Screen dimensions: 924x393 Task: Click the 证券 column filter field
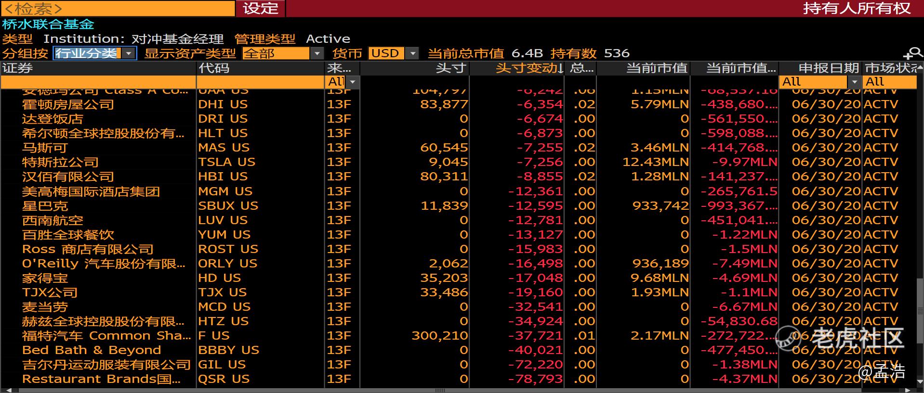[x=98, y=82]
